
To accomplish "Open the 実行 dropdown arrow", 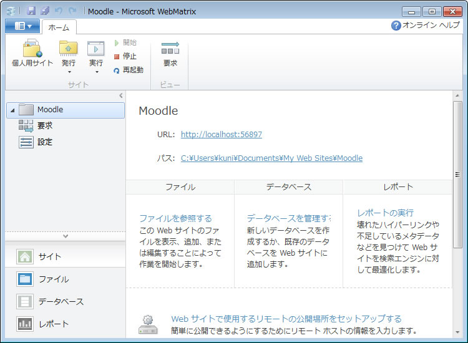I will [95, 72].
